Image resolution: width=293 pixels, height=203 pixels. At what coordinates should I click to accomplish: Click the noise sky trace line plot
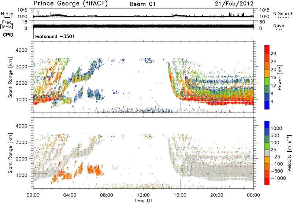click(x=143, y=16)
